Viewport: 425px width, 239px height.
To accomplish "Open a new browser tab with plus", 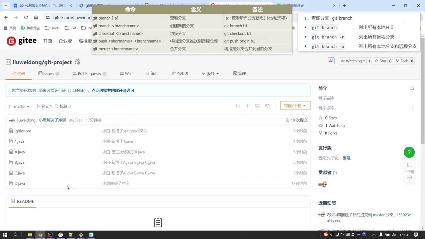I will (x=344, y=6).
